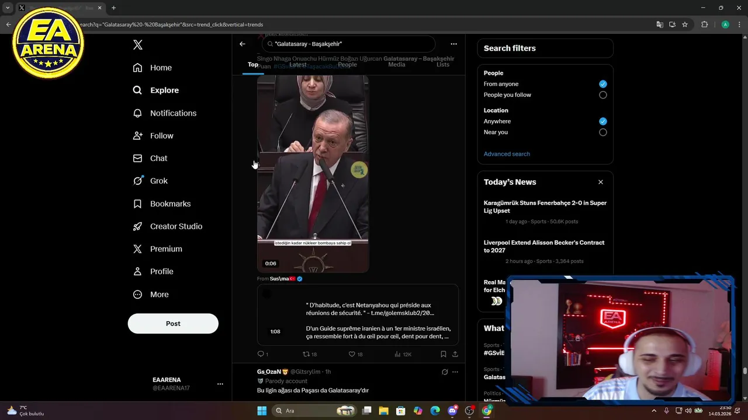The width and height of the screenshot is (748, 420).
Task: Open Home from the X sidebar
Action: coord(152,68)
